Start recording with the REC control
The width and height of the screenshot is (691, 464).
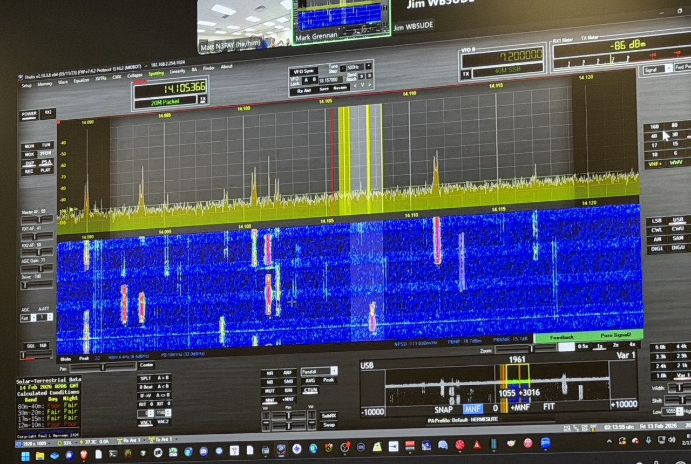click(x=29, y=171)
